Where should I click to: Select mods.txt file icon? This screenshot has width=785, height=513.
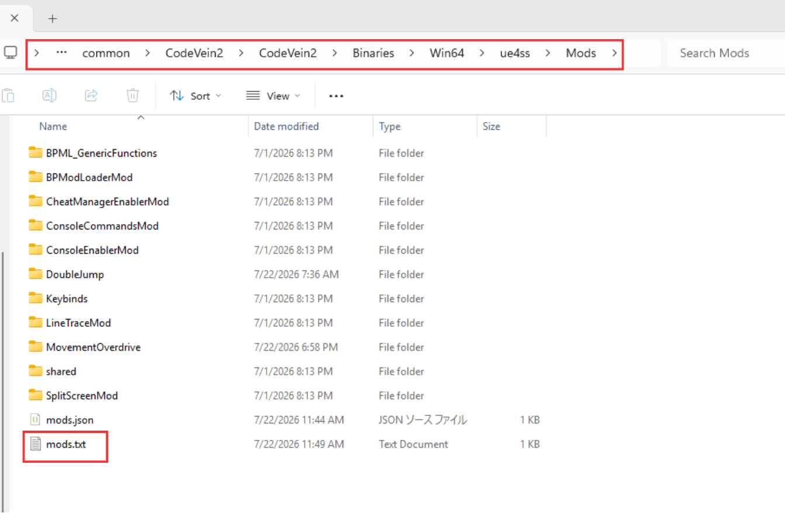36,444
